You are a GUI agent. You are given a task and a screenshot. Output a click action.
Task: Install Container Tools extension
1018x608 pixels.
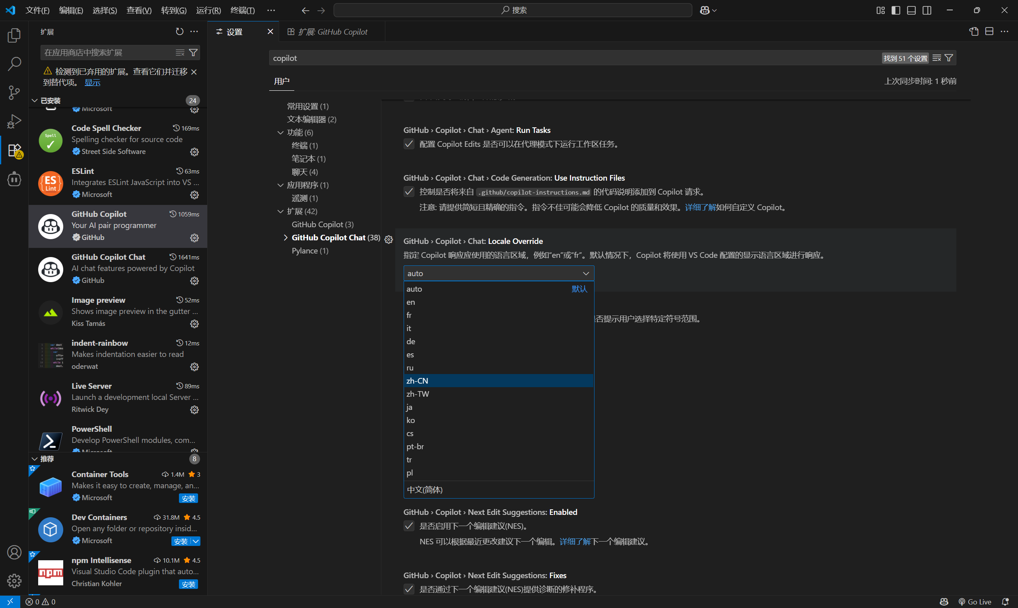point(188,498)
